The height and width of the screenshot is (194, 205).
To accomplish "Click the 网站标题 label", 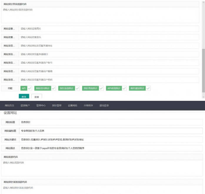I will (10, 122).
